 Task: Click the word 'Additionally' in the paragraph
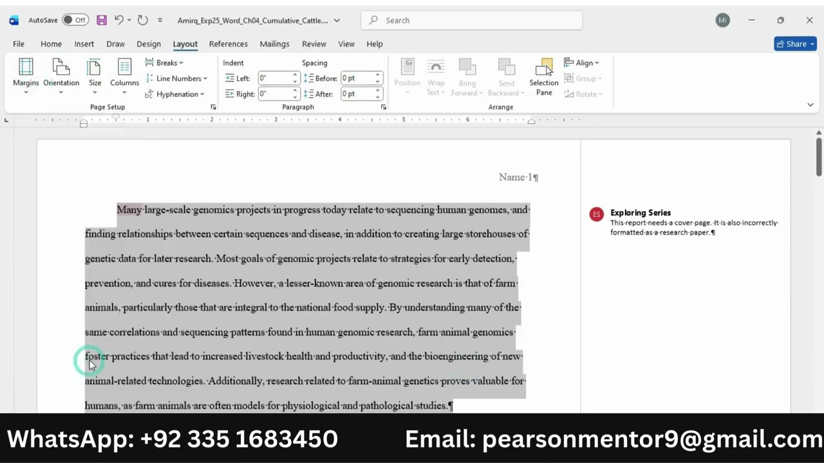pyautogui.click(x=236, y=381)
